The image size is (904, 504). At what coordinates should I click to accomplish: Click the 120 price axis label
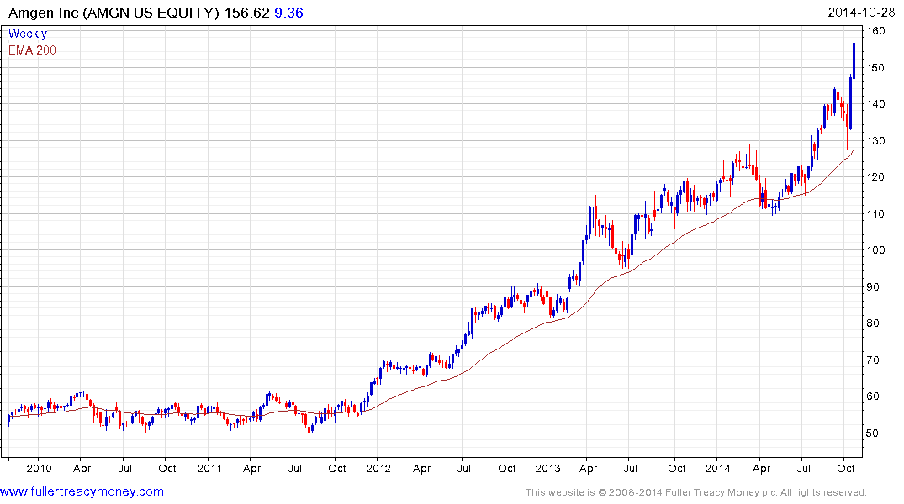[876, 177]
